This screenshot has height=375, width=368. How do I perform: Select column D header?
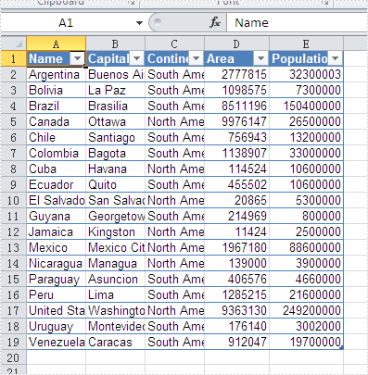236,44
